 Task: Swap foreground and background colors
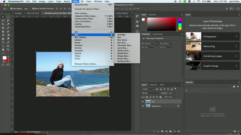pos(8,57)
